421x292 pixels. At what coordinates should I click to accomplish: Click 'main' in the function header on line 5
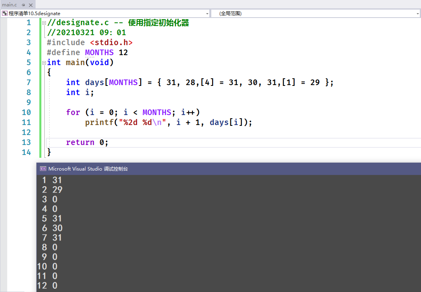click(75, 62)
